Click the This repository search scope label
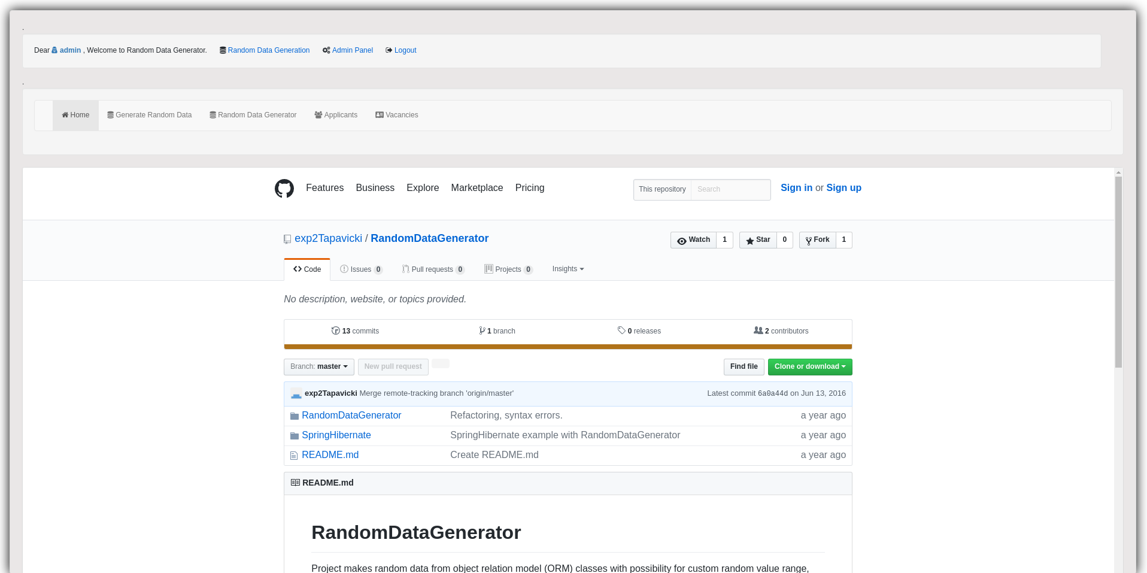Image resolution: width=1147 pixels, height=573 pixels. (x=662, y=189)
